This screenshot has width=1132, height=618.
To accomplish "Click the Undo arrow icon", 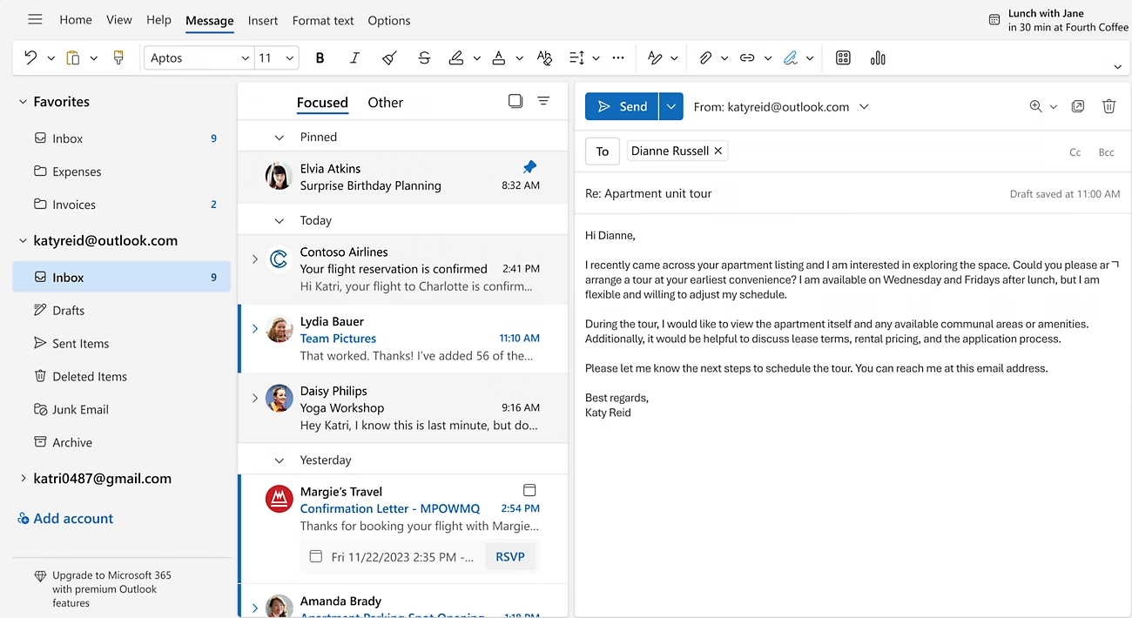I will click(x=30, y=57).
